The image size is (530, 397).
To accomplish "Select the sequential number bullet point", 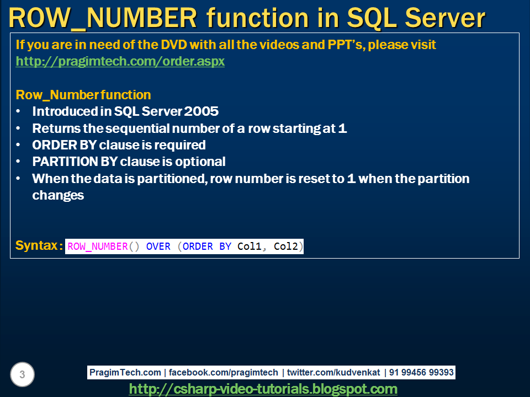I will [190, 128].
